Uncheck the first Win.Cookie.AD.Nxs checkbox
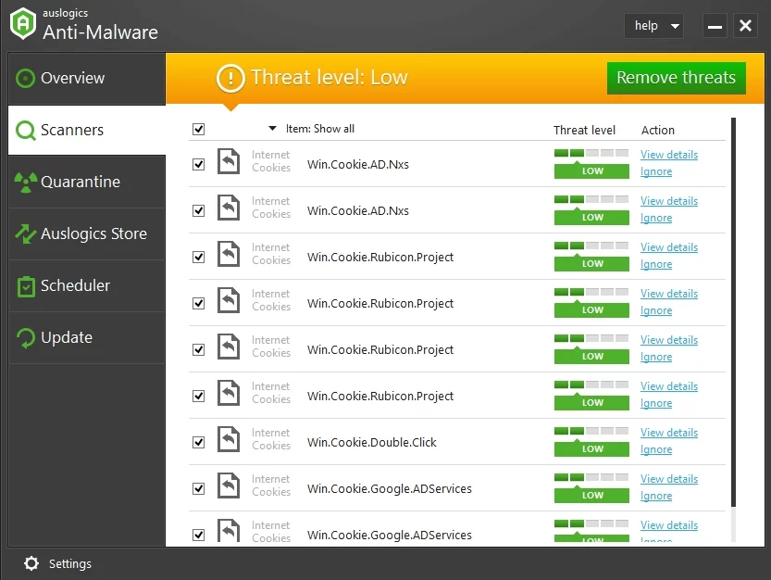 tap(198, 164)
